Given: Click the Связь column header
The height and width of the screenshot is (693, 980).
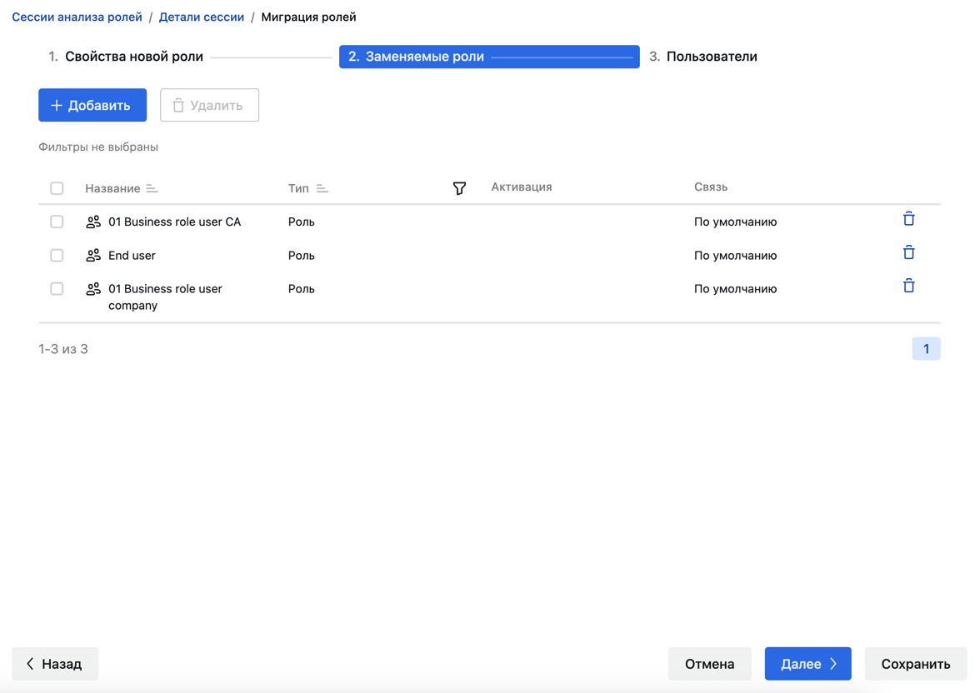Looking at the screenshot, I should click(711, 187).
